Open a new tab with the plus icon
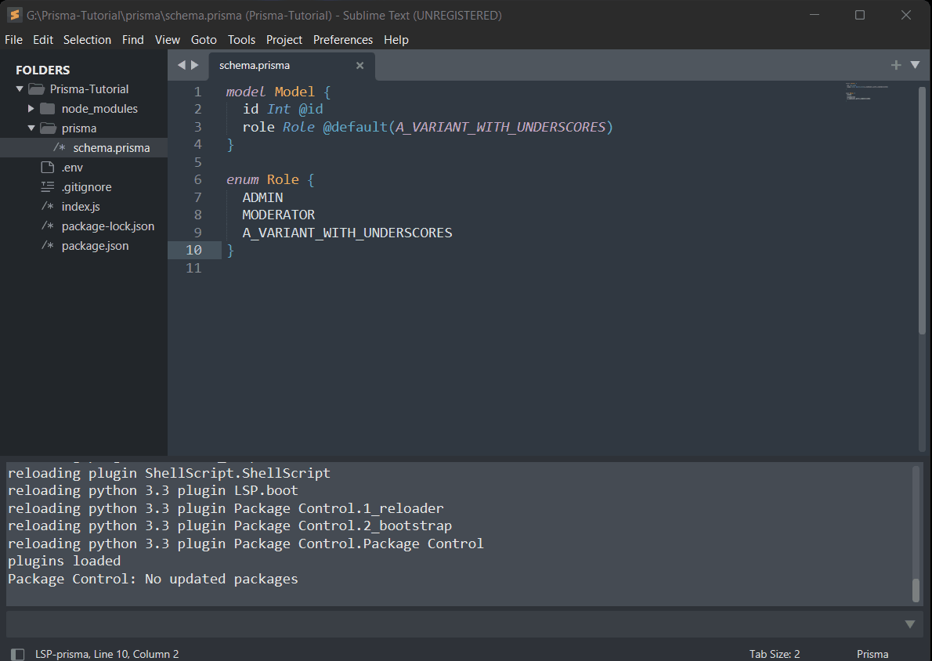This screenshot has width=932, height=661. [896, 66]
